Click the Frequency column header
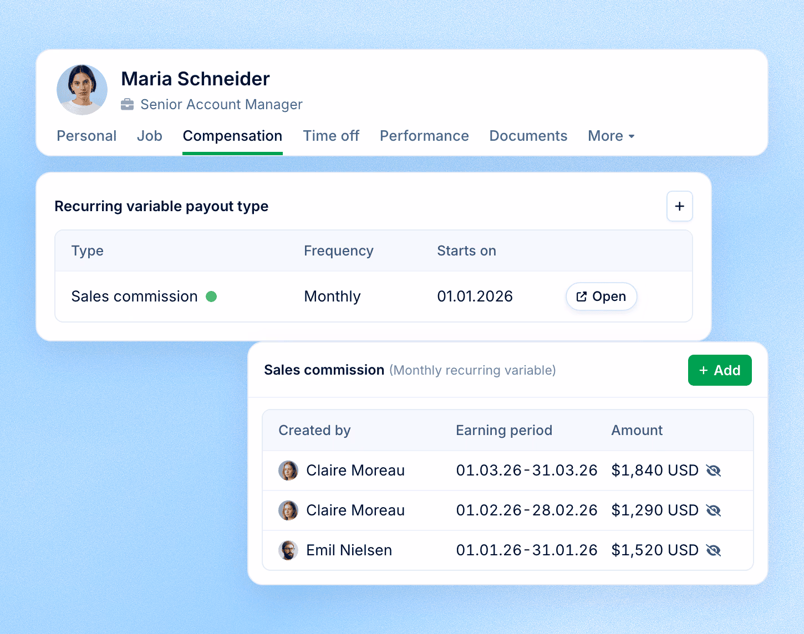The width and height of the screenshot is (804, 634). [339, 251]
